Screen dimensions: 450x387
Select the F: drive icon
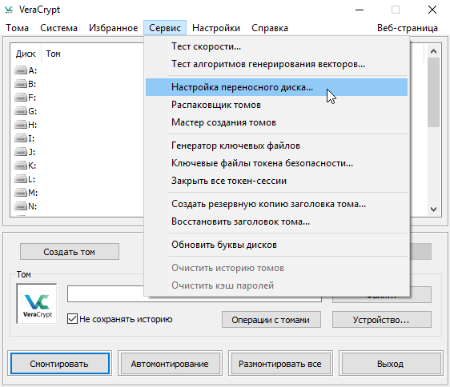coord(21,98)
